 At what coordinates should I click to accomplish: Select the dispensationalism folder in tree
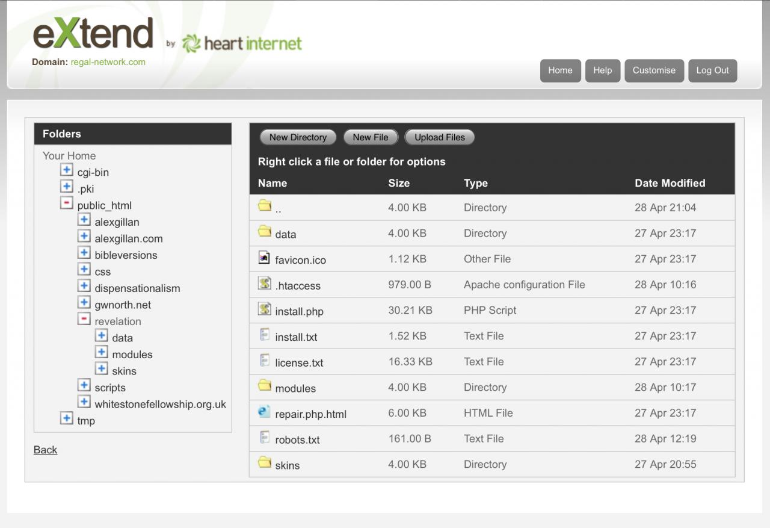pos(137,288)
